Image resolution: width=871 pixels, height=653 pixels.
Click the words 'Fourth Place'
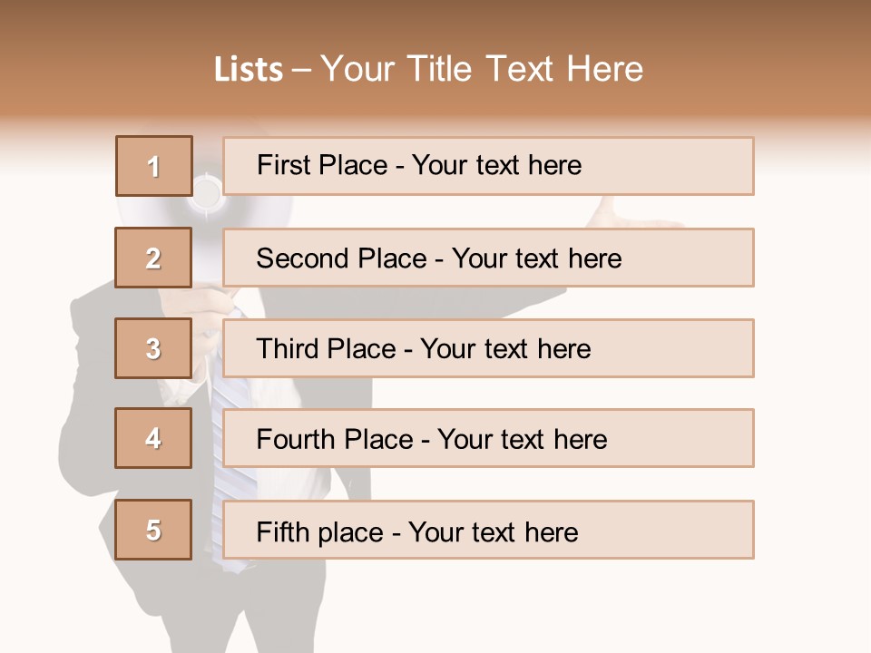click(335, 439)
